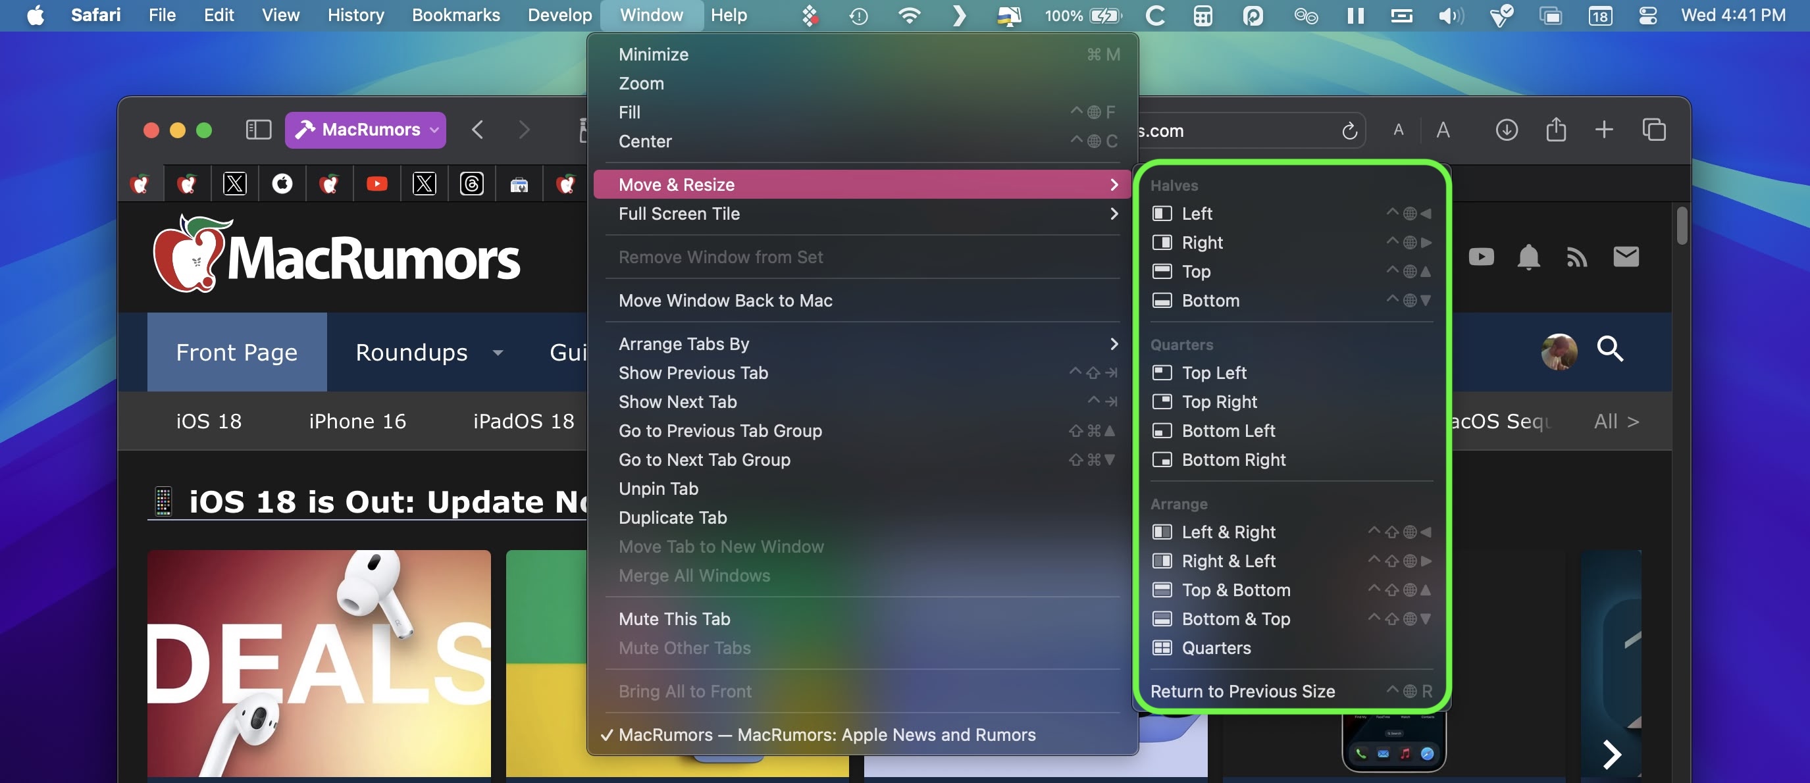Open the site search magnifier
Viewport: 1810px width, 783px height.
tap(1610, 348)
